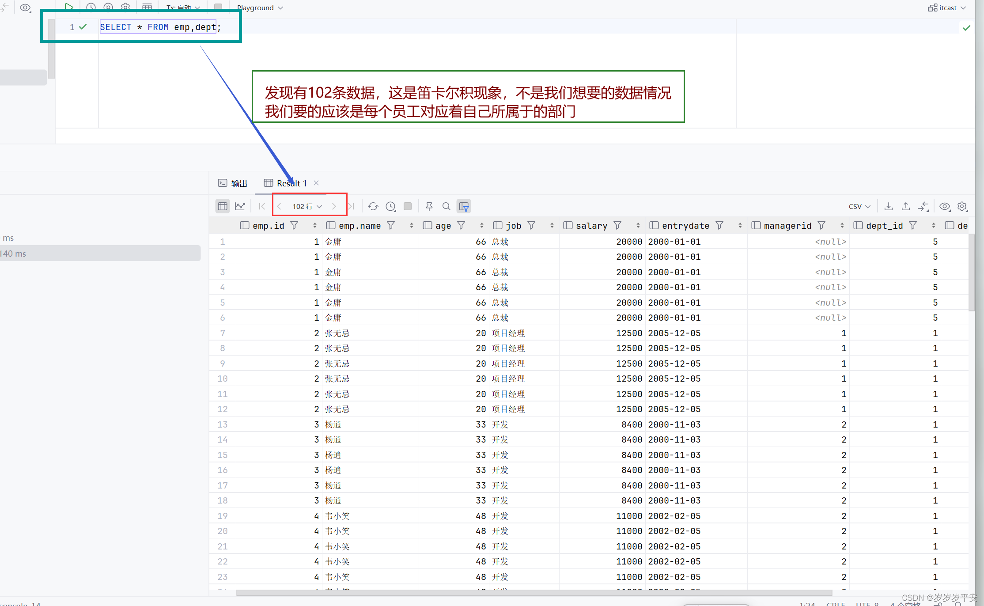Filter the salary column
This screenshot has height=606, width=984.
[x=617, y=226]
